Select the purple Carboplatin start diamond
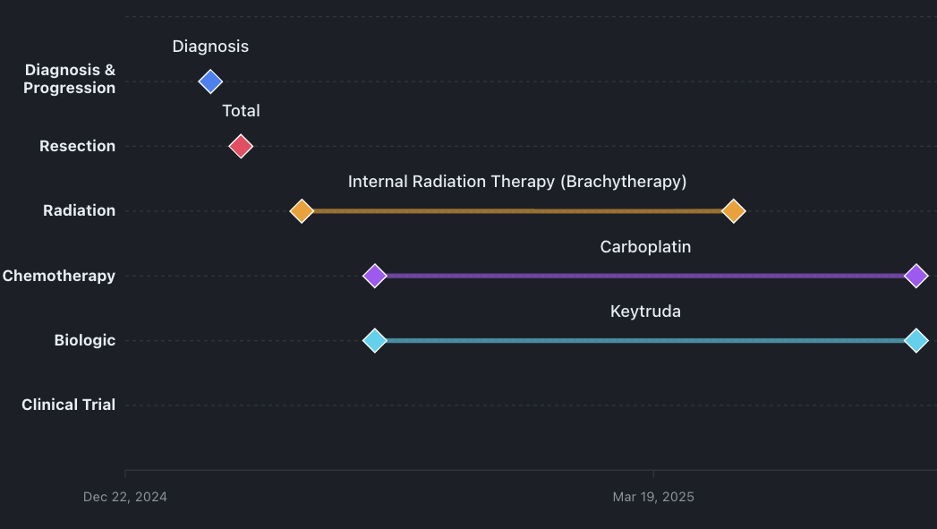This screenshot has width=937, height=529. pyautogui.click(x=375, y=276)
